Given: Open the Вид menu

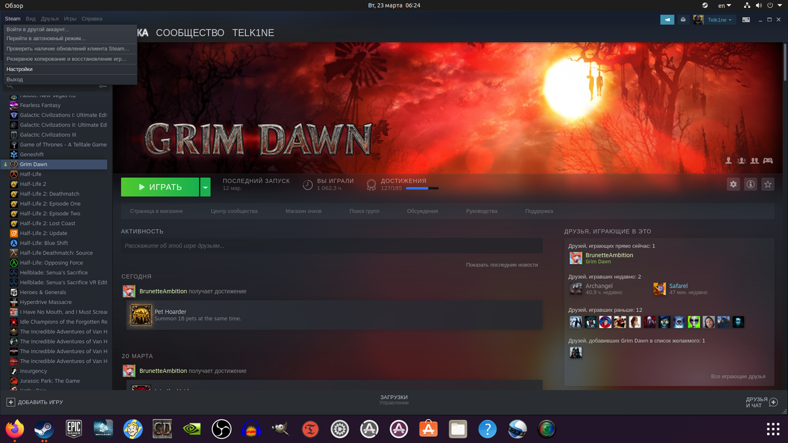Looking at the screenshot, I should pyautogui.click(x=31, y=19).
